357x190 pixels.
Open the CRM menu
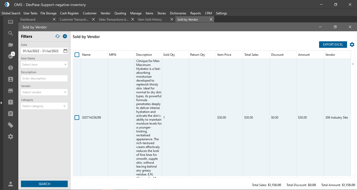pos(208,13)
